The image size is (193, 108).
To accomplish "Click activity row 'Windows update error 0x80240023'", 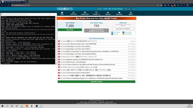I will (x=96, y=59).
